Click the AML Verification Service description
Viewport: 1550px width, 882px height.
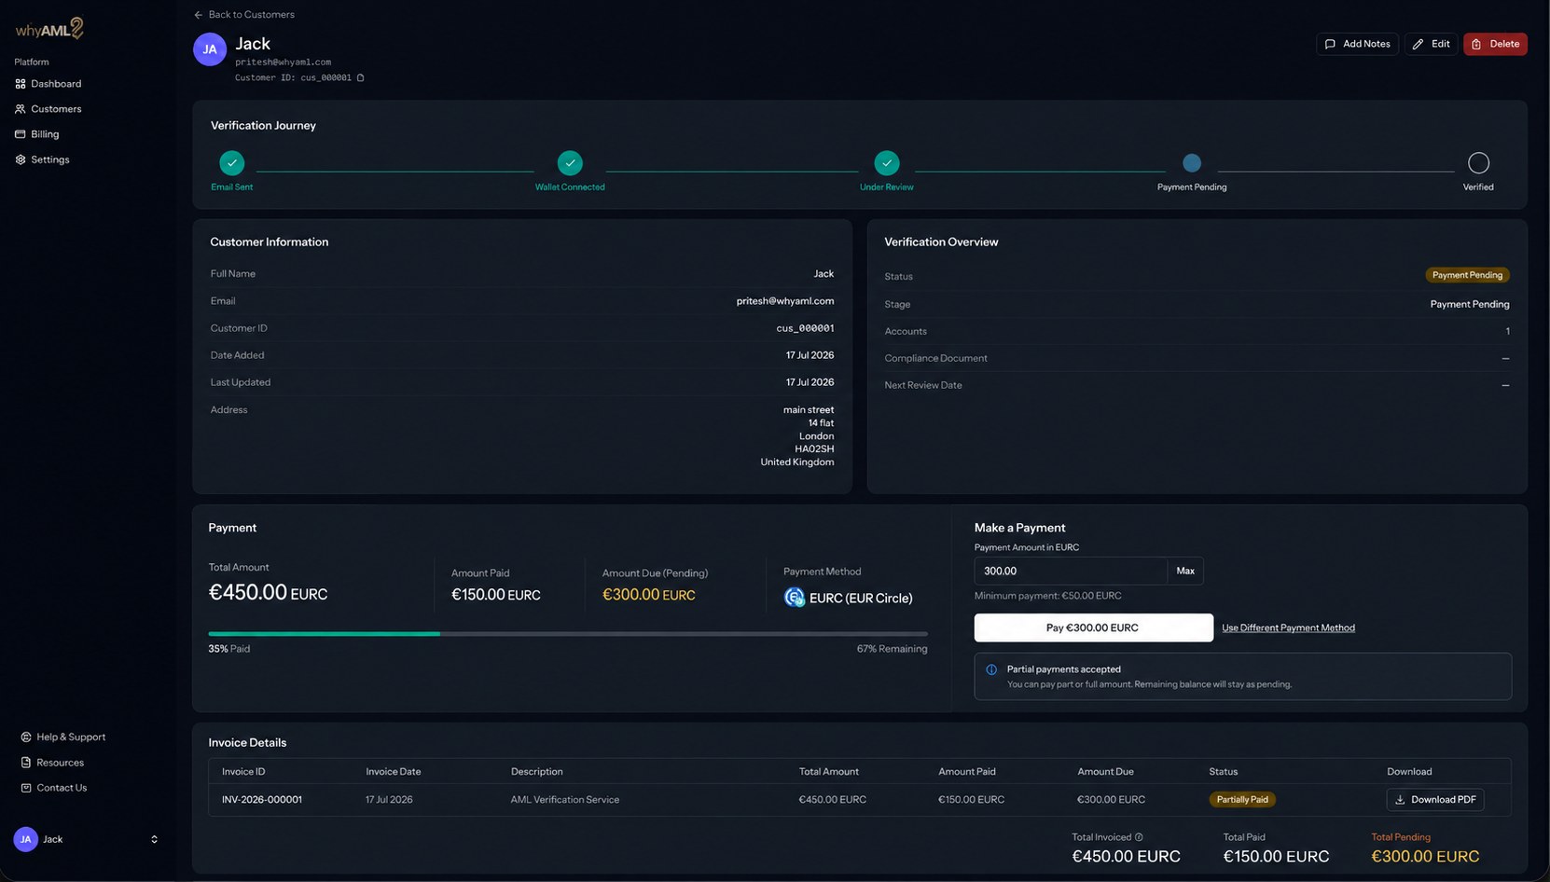(565, 800)
